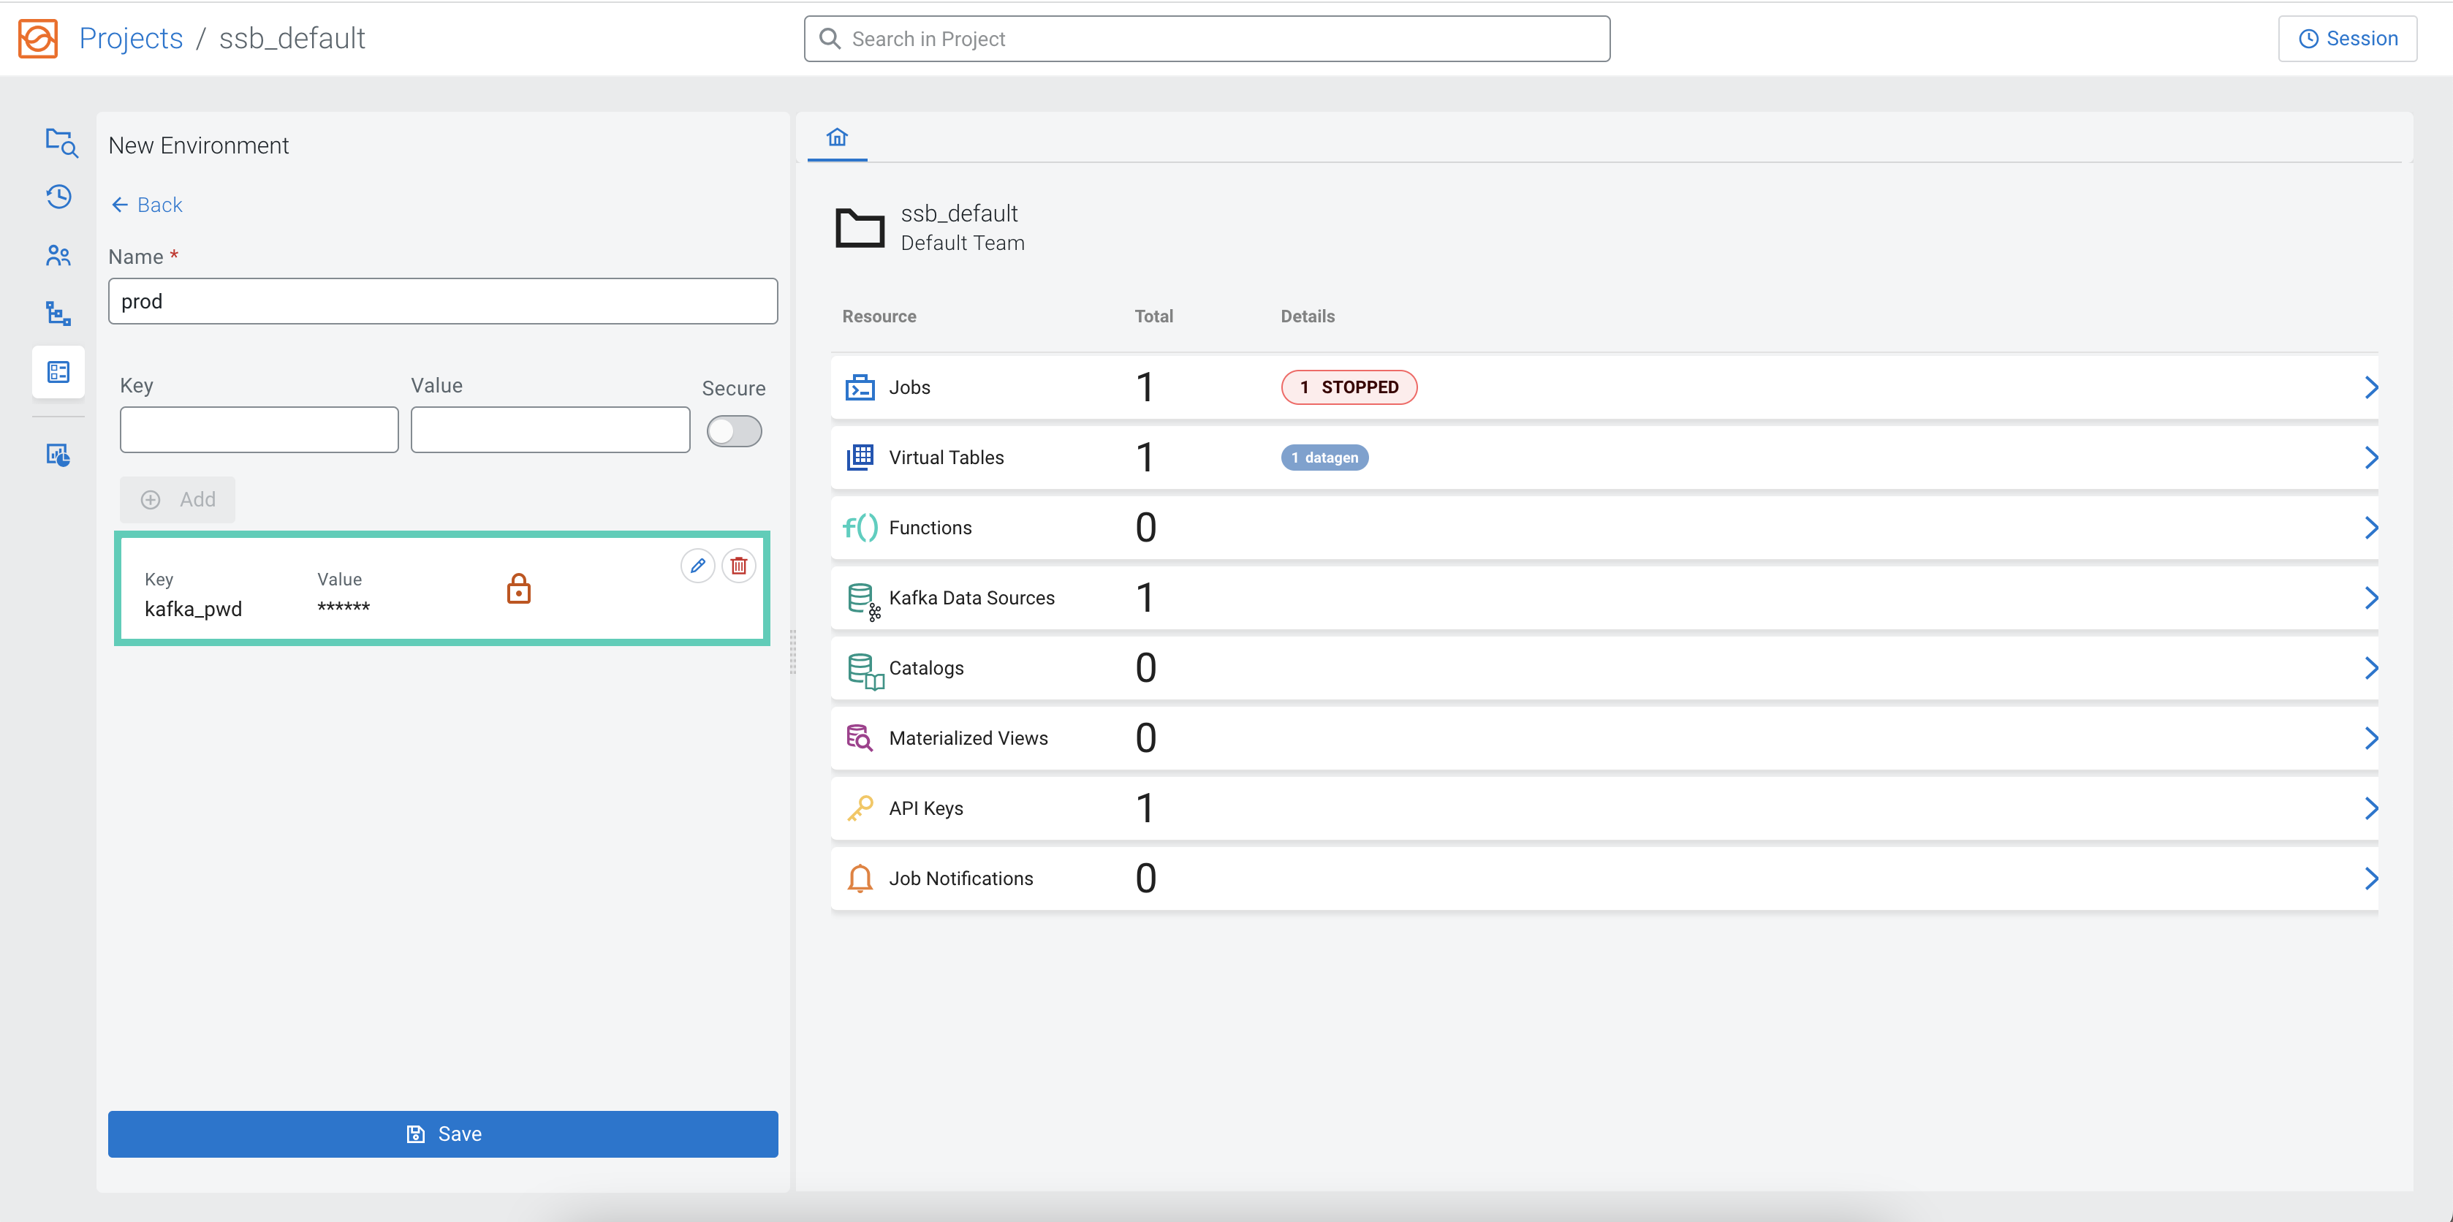This screenshot has width=2453, height=1222.
Task: Toggle the Secure switch on
Action: click(x=733, y=431)
